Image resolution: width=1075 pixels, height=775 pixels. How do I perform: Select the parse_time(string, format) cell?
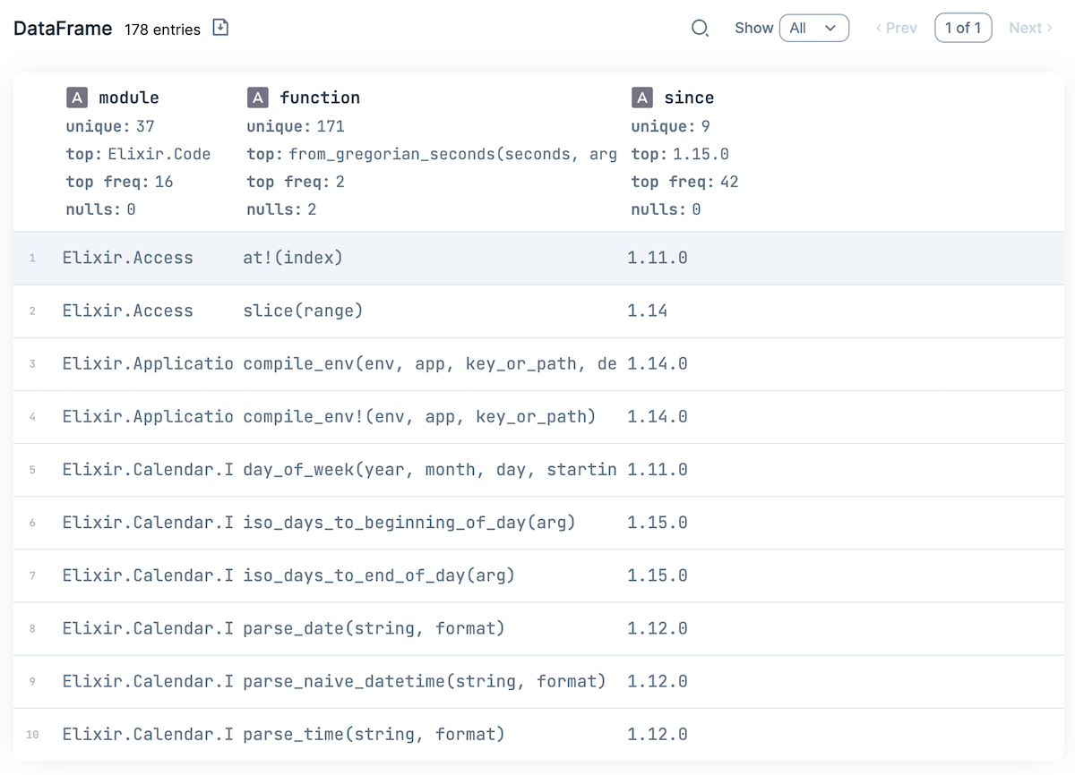(x=374, y=734)
